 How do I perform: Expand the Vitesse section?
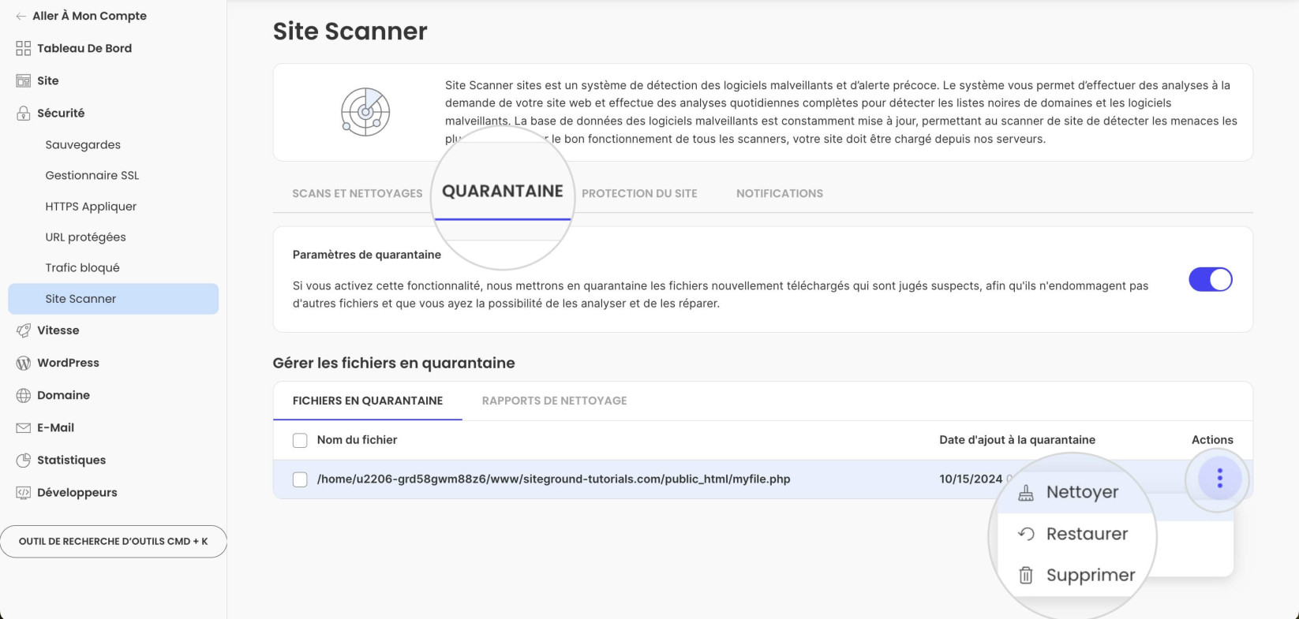tap(58, 330)
